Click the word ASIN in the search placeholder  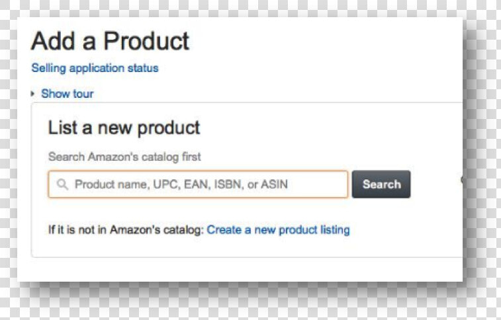click(x=275, y=184)
